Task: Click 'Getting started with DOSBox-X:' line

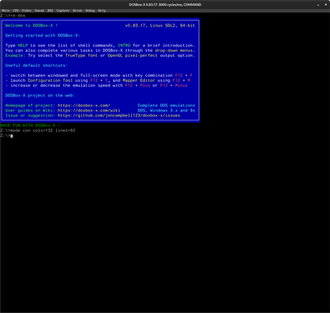Action: pos(43,36)
